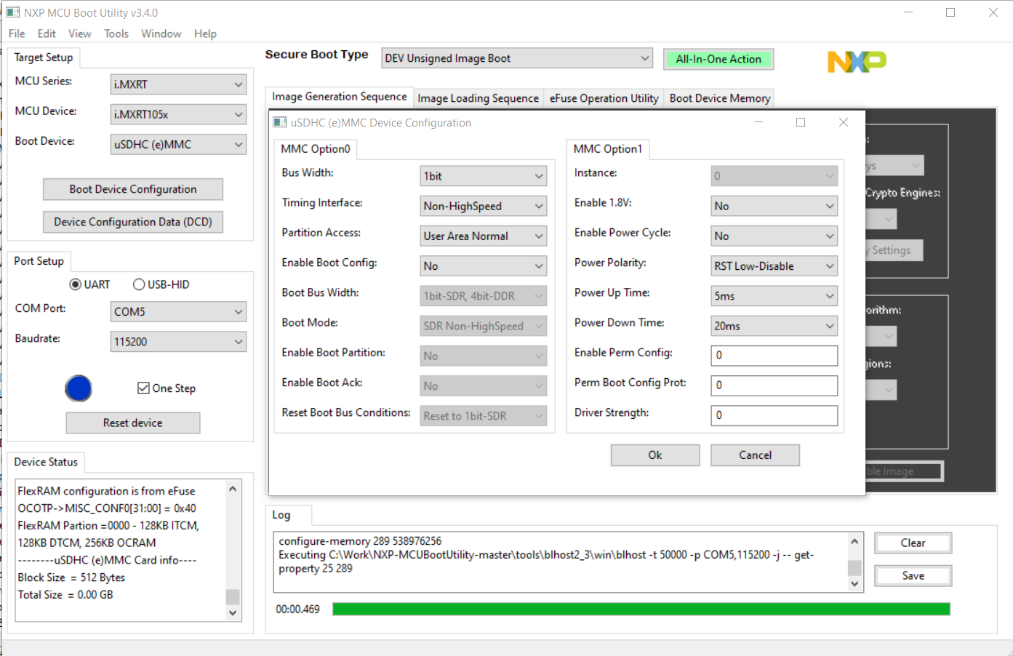Save the log output

[913, 575]
